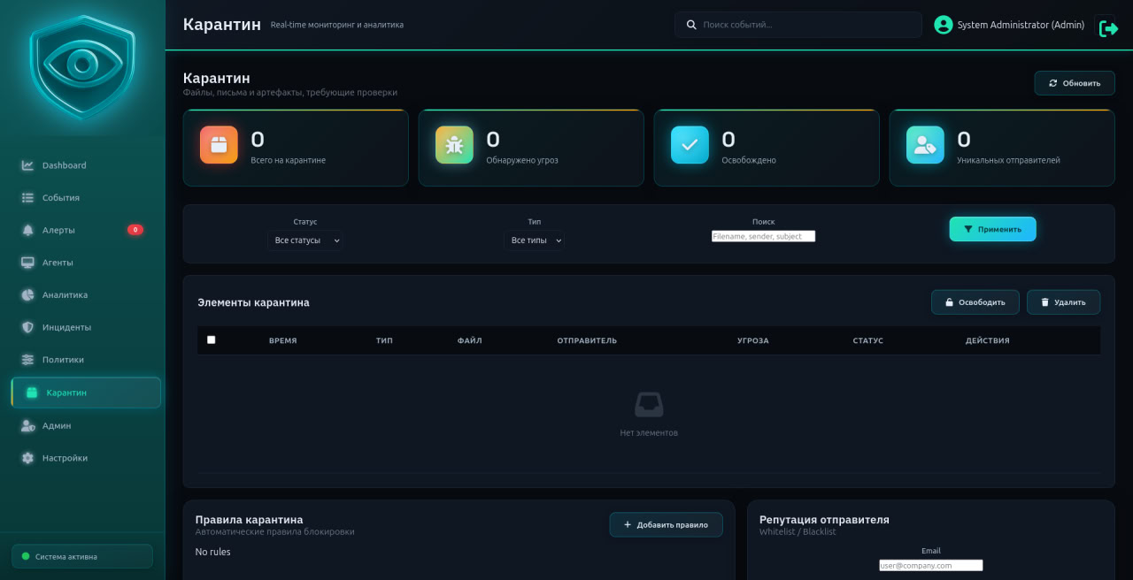This screenshot has height=580, width=1133.
Task: Click the logout icon in the header
Action: point(1108,28)
